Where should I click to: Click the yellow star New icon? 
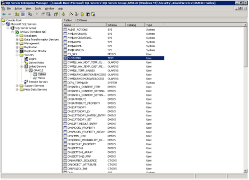point(63,14)
